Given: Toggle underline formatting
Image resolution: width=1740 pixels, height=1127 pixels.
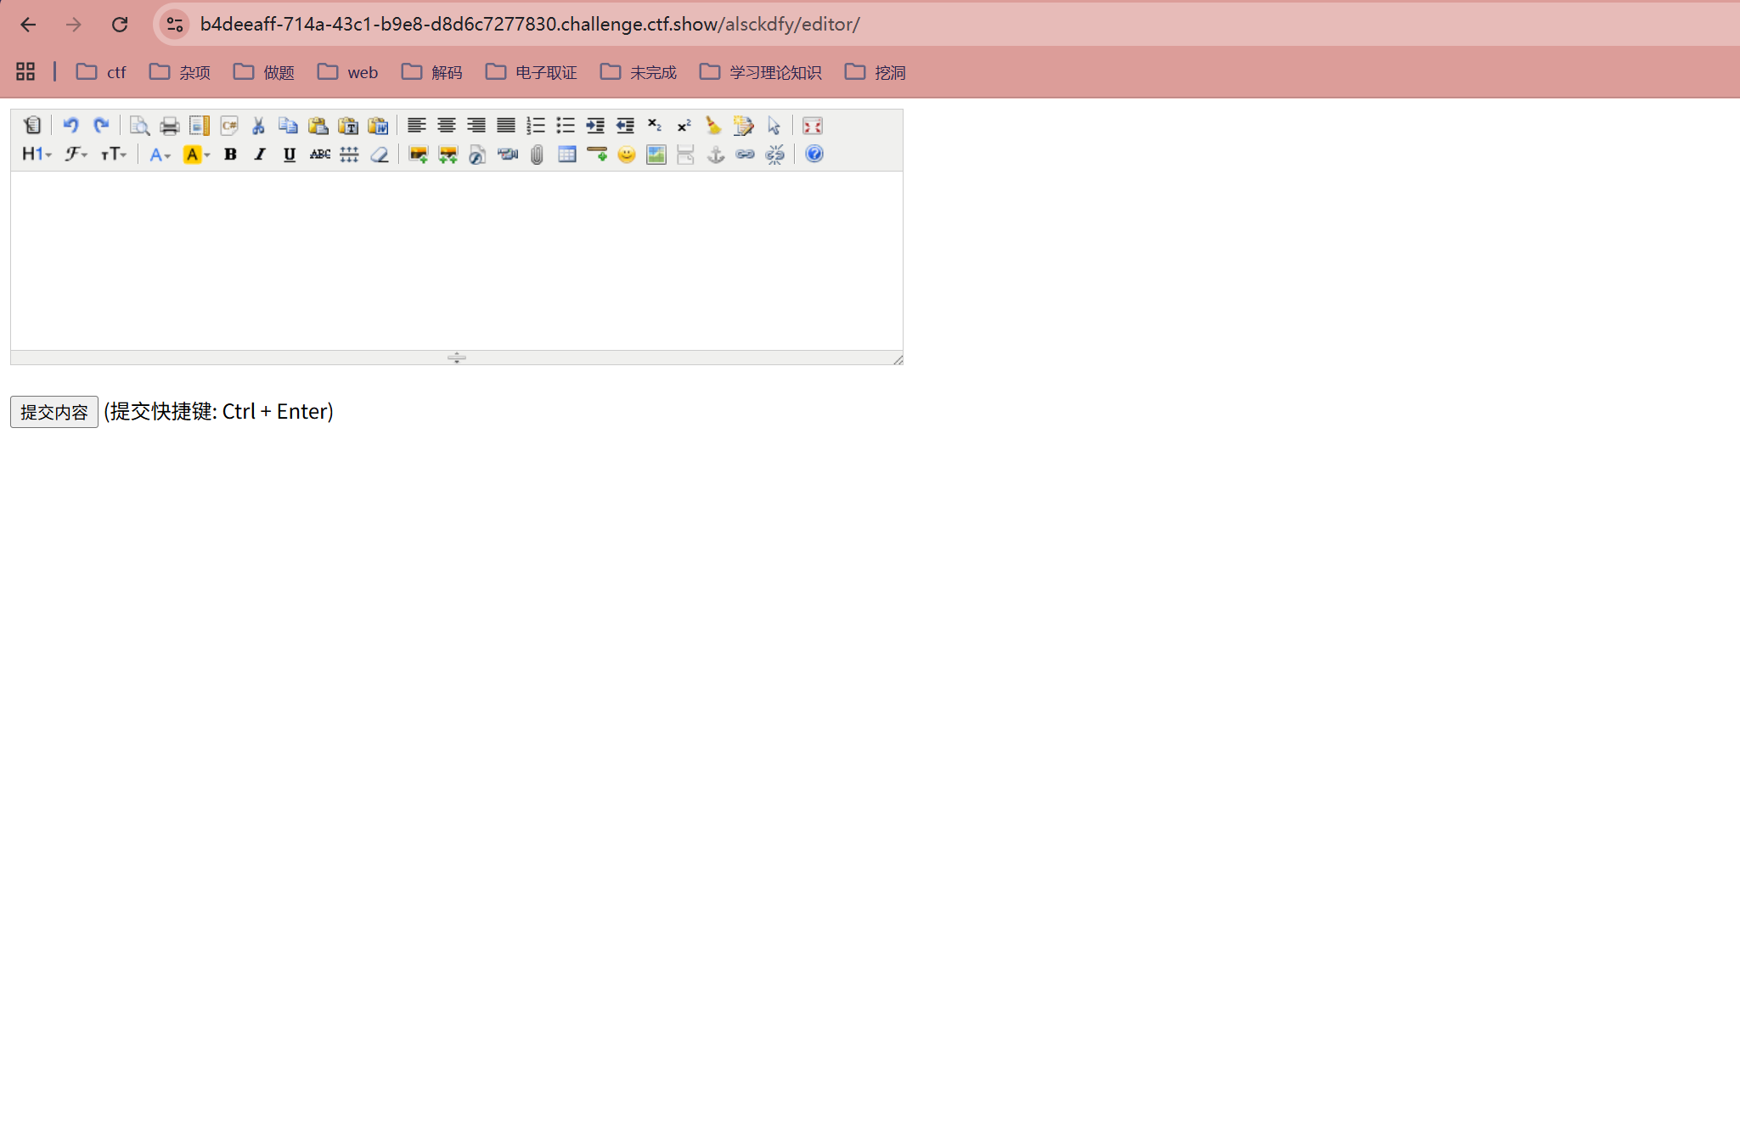Looking at the screenshot, I should 290,155.
